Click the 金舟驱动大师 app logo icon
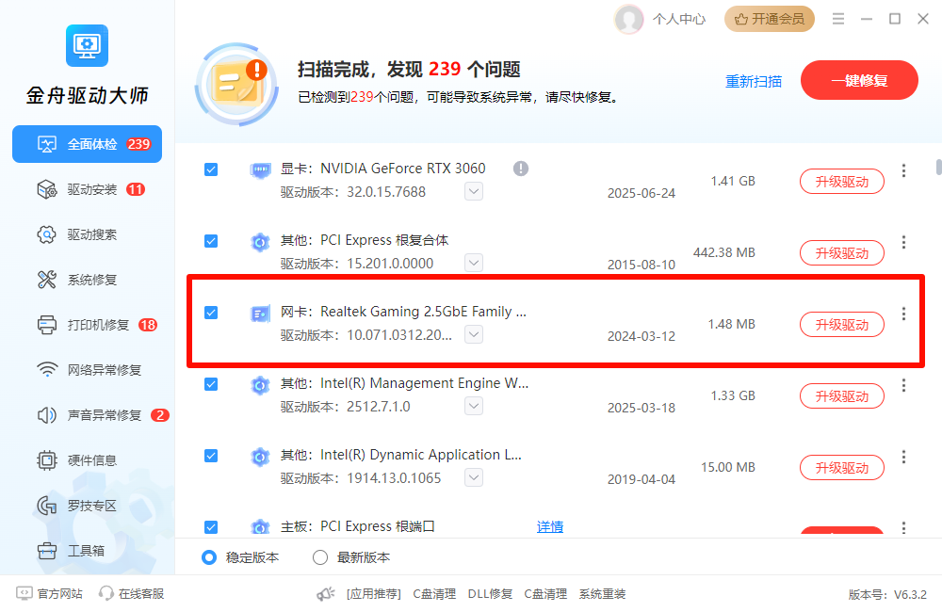The width and height of the screenshot is (942, 612). click(87, 45)
